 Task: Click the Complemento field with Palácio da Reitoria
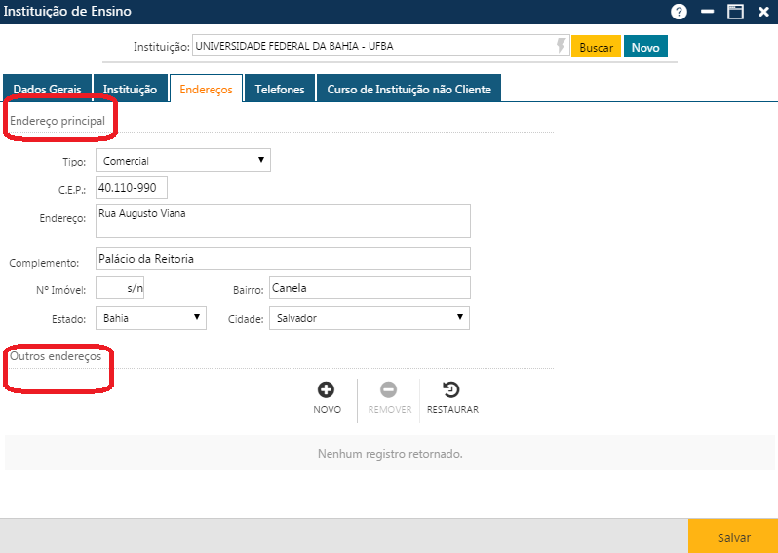(x=283, y=259)
